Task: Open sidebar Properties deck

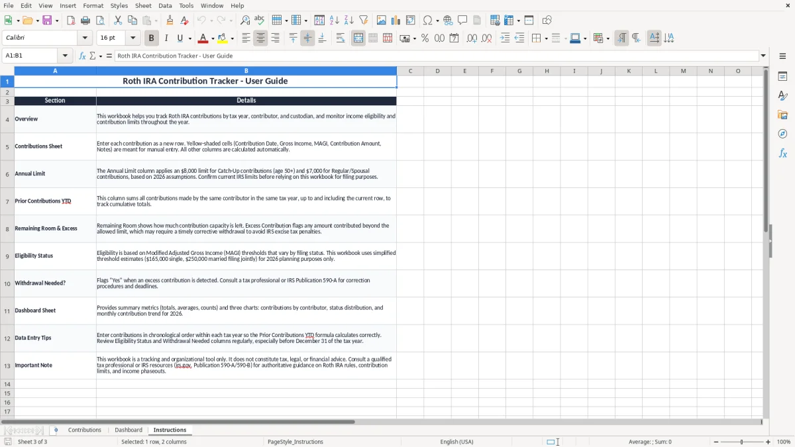Action: coord(782,77)
